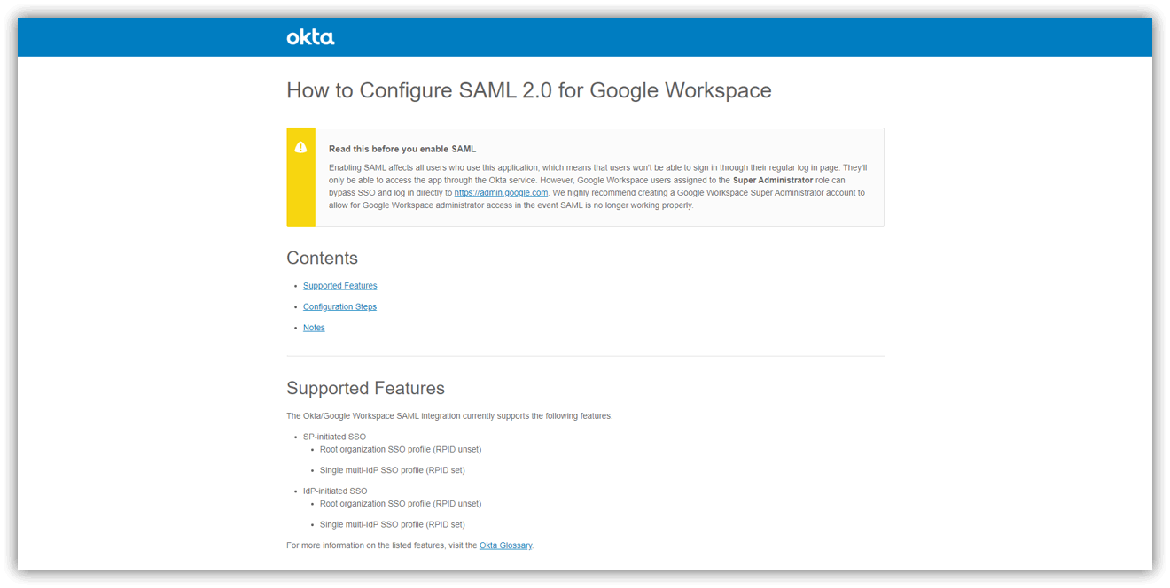Click the 'Read this before you enable SAML' heading
This screenshot has width=1170, height=588.
402,149
